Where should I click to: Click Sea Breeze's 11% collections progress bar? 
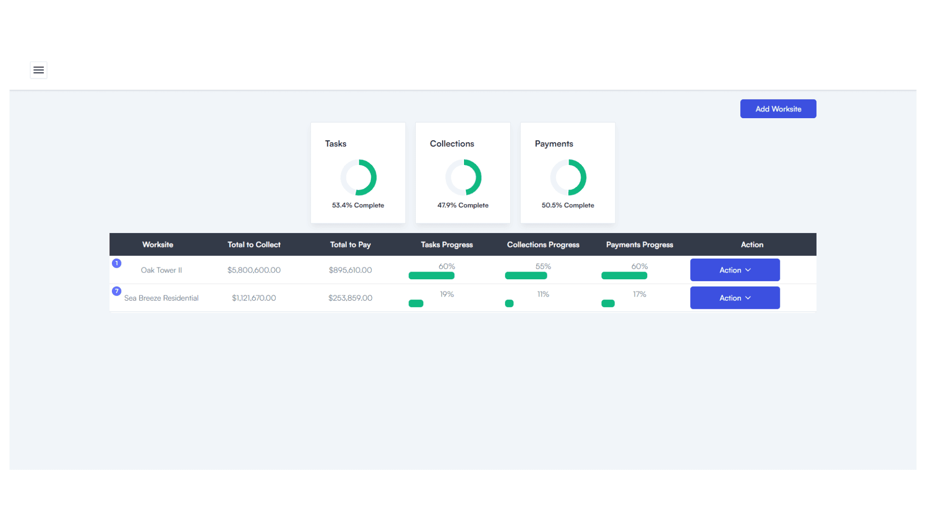click(x=509, y=303)
